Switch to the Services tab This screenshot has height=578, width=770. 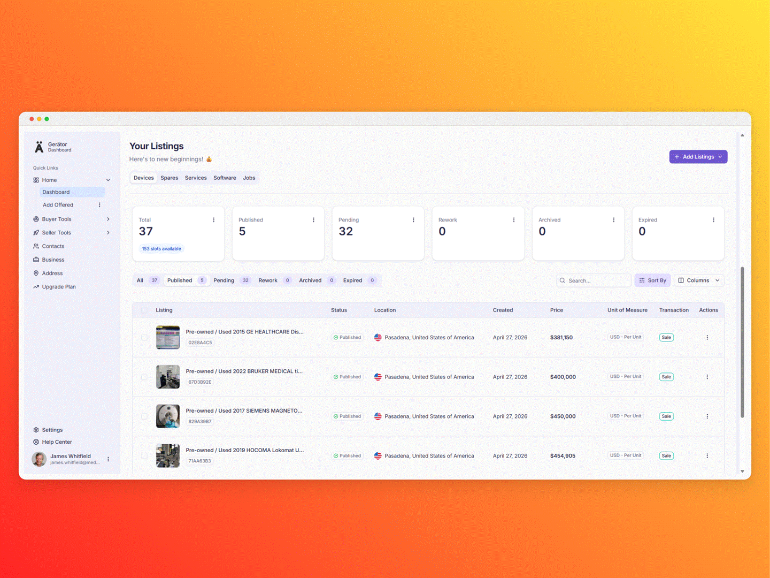196,178
